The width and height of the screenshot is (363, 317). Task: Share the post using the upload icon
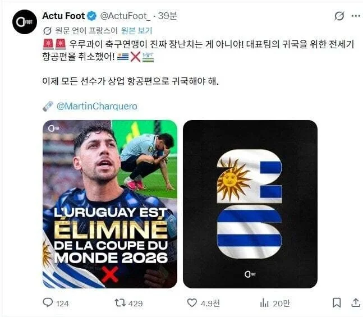[x=356, y=302]
